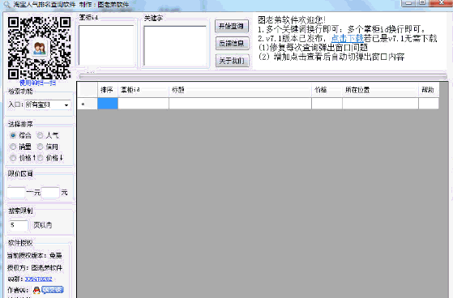Viewport: 453px width, 298px height.
Task: Click the page limit field showing 5
Action: pos(19,225)
